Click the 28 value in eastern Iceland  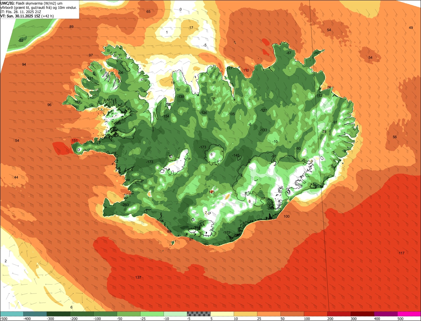click(x=324, y=131)
